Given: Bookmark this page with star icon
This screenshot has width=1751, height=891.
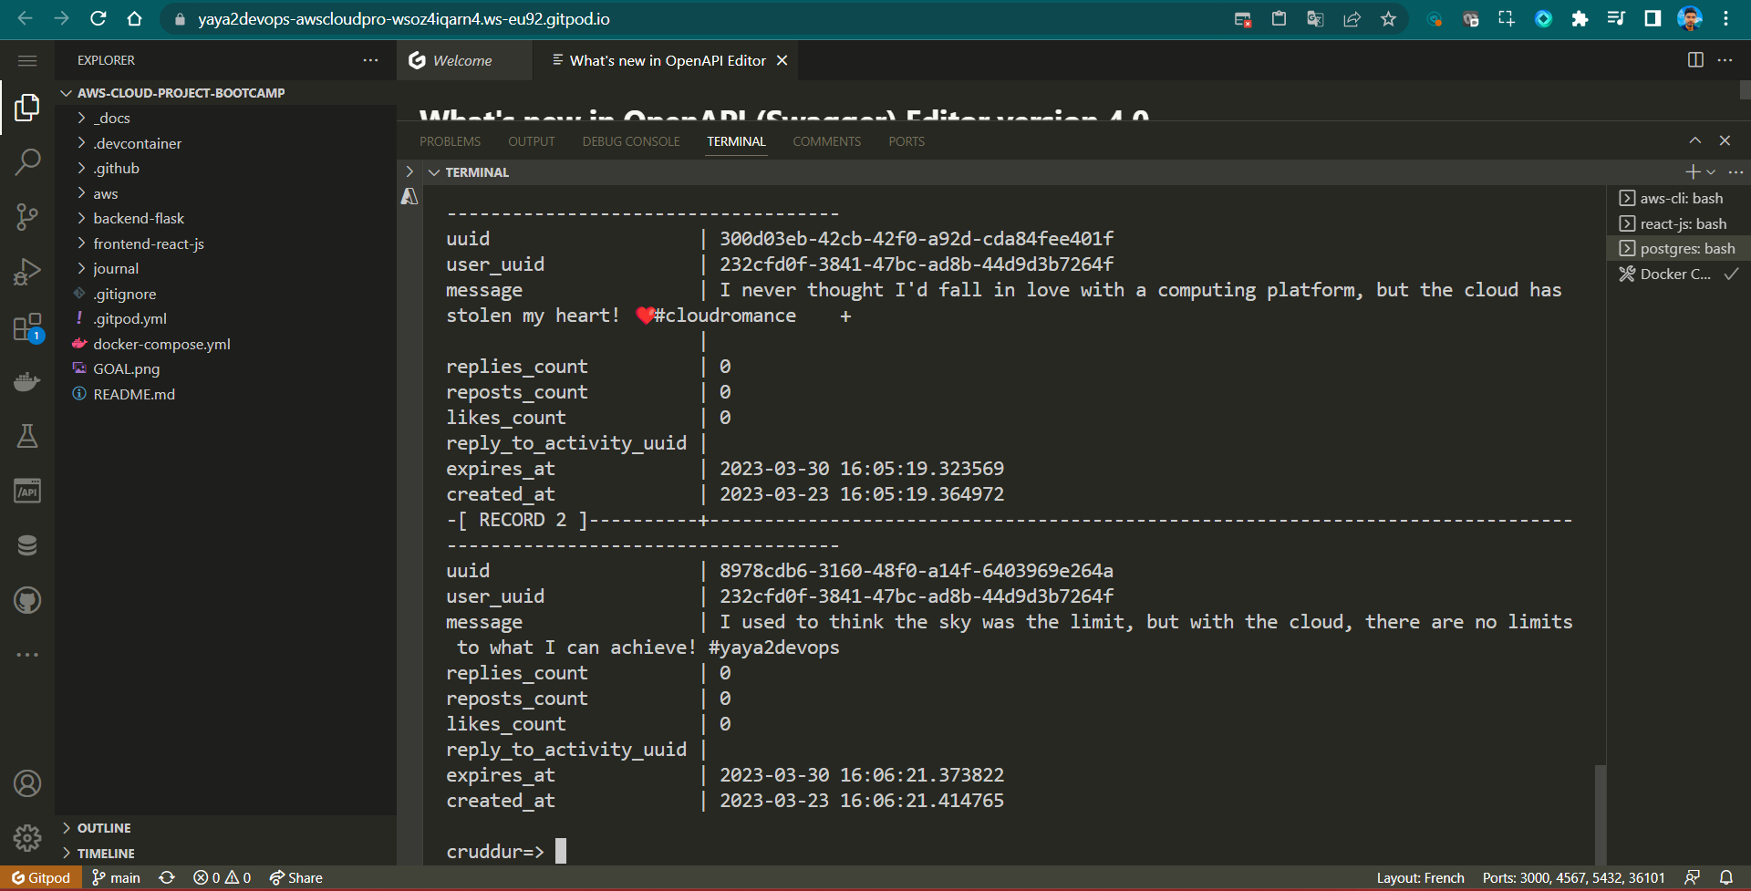Looking at the screenshot, I should pos(1388,18).
